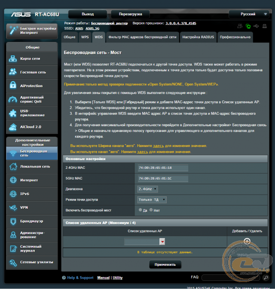Click FAQ search magnifier icon

tap(266, 277)
